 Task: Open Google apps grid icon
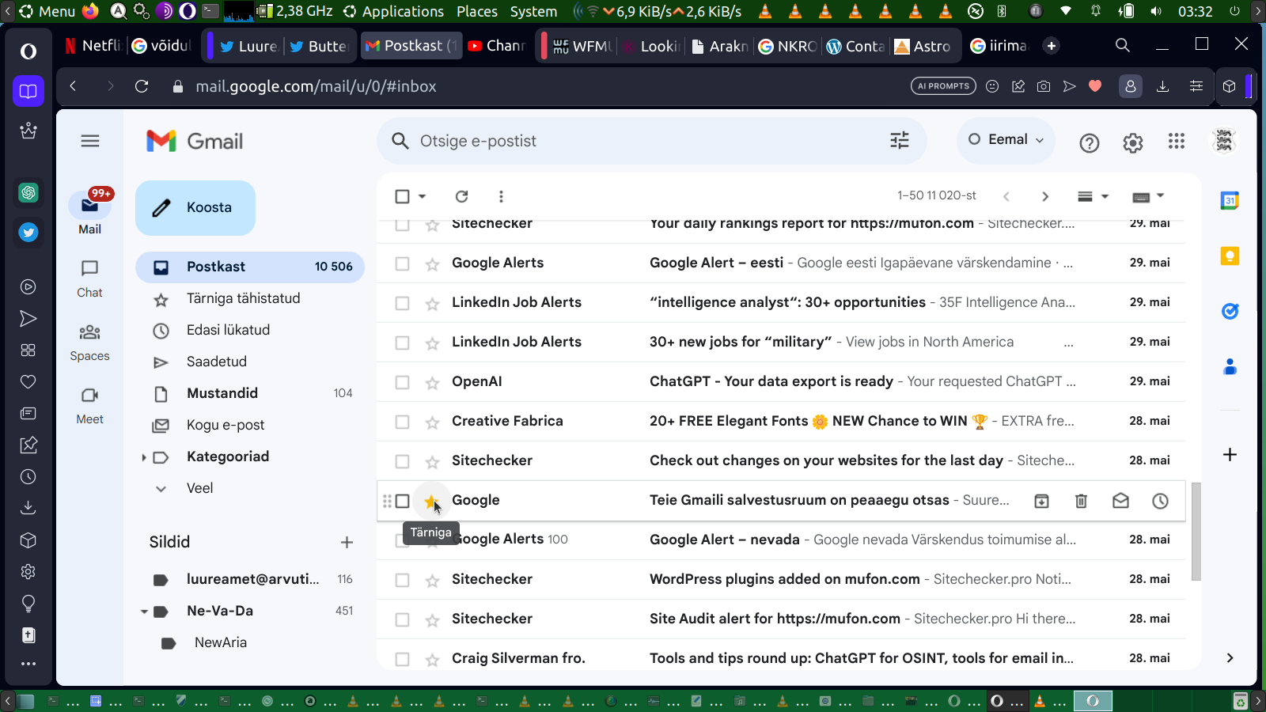(1177, 141)
